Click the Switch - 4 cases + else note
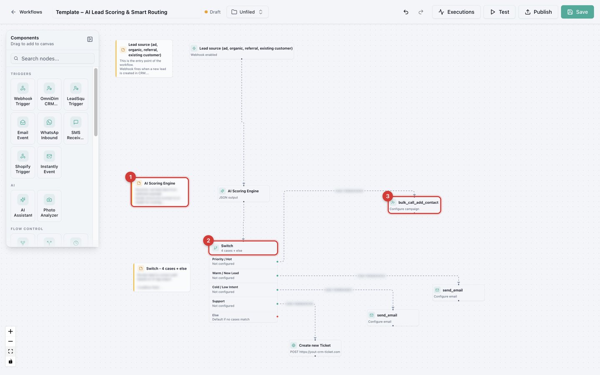This screenshot has height=375, width=600. click(162, 277)
